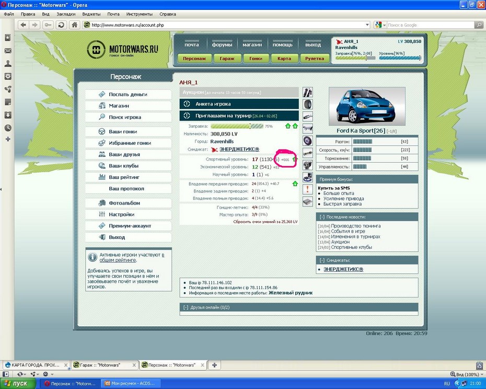Collapse the Друзья онлайн section
This screenshot has height=389, width=486.
click(186, 307)
